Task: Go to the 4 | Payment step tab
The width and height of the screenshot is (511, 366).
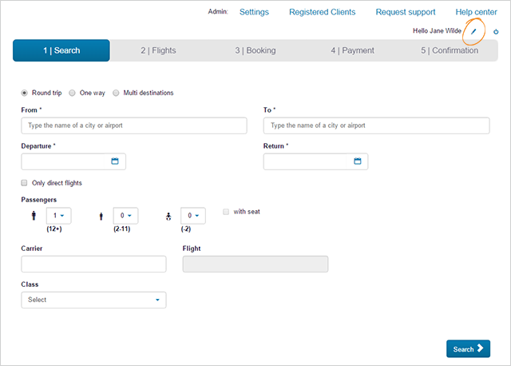Action: (352, 50)
